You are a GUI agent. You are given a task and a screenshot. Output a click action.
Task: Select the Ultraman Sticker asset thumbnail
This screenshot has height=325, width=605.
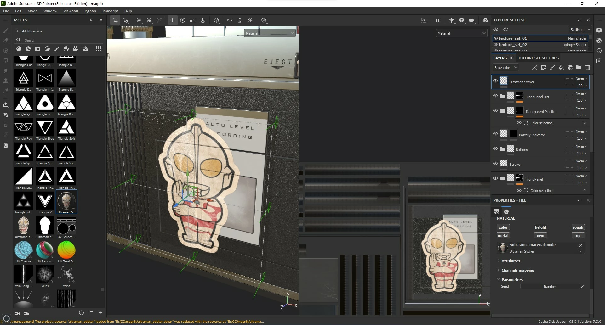point(66,201)
